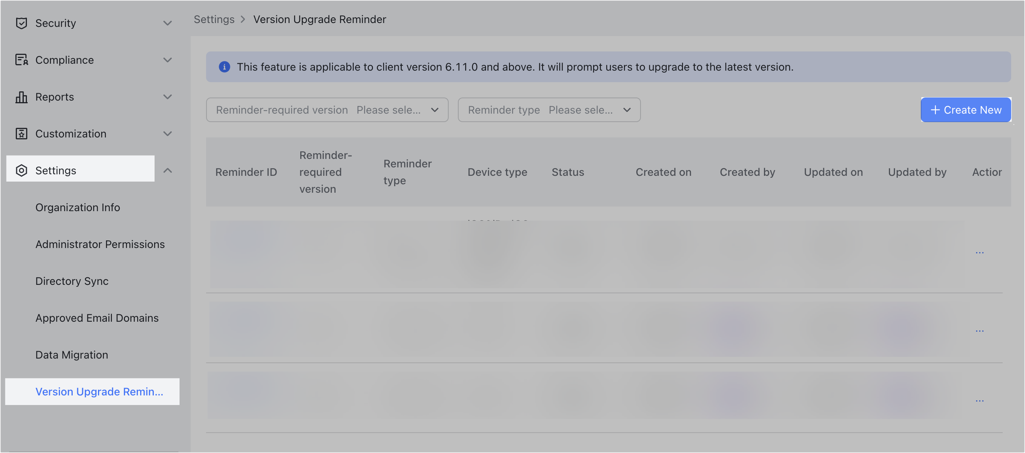Click the plus icon on Create New

(935, 110)
